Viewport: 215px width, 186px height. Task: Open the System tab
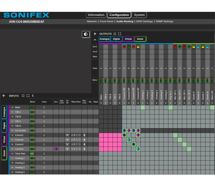139,15
